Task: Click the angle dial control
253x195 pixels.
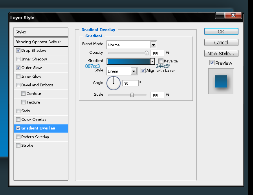Action: [x=114, y=83]
